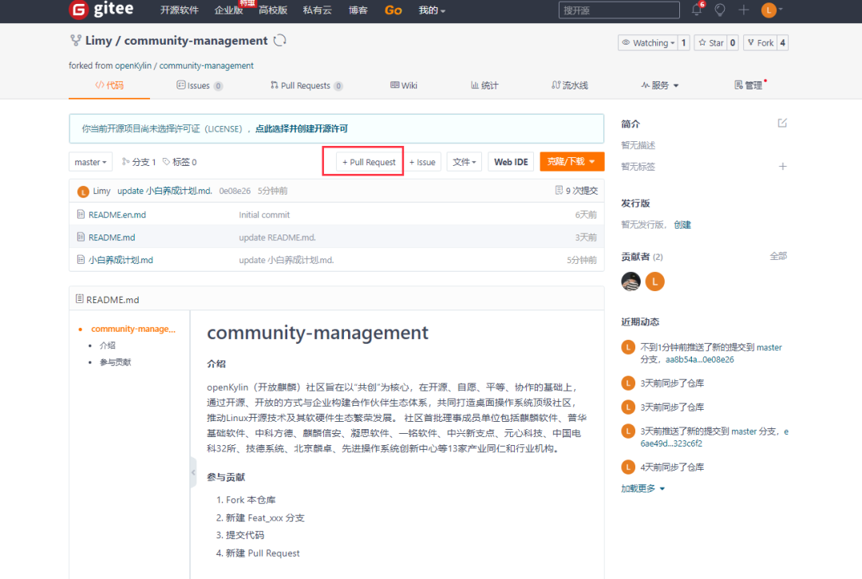Open 企业版 in top navigation
The width and height of the screenshot is (862, 579).
click(229, 10)
